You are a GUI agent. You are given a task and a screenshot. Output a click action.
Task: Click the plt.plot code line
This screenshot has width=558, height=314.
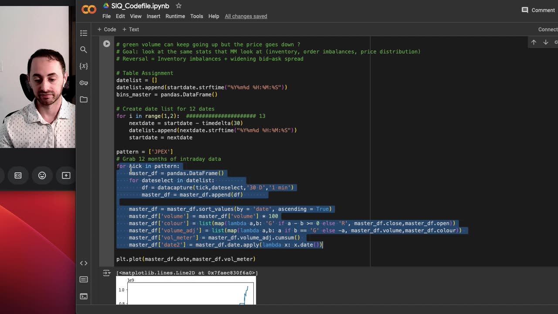pos(186,259)
